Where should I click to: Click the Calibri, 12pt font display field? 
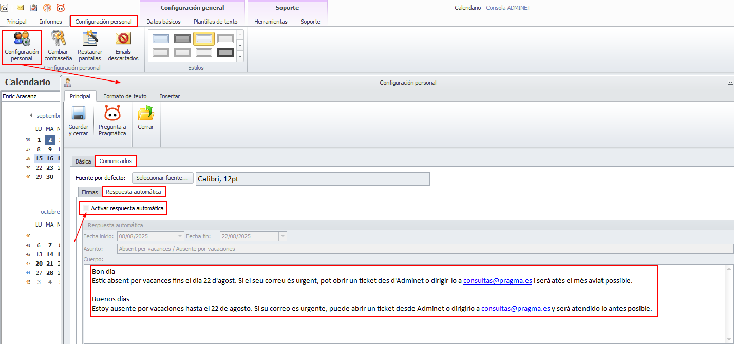tap(312, 179)
